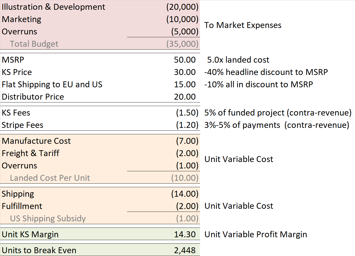Select the 'Landed Cost Per Unit' label
Viewport: 355px width, 256px height.
coord(50,178)
